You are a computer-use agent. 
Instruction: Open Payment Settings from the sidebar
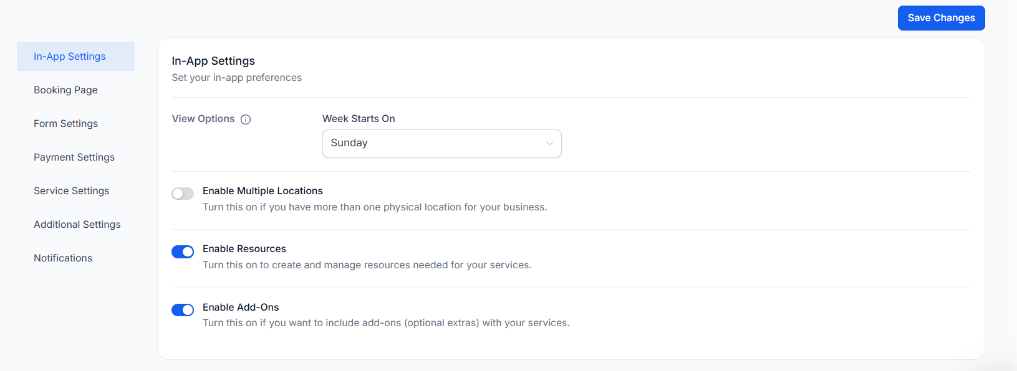pos(74,157)
